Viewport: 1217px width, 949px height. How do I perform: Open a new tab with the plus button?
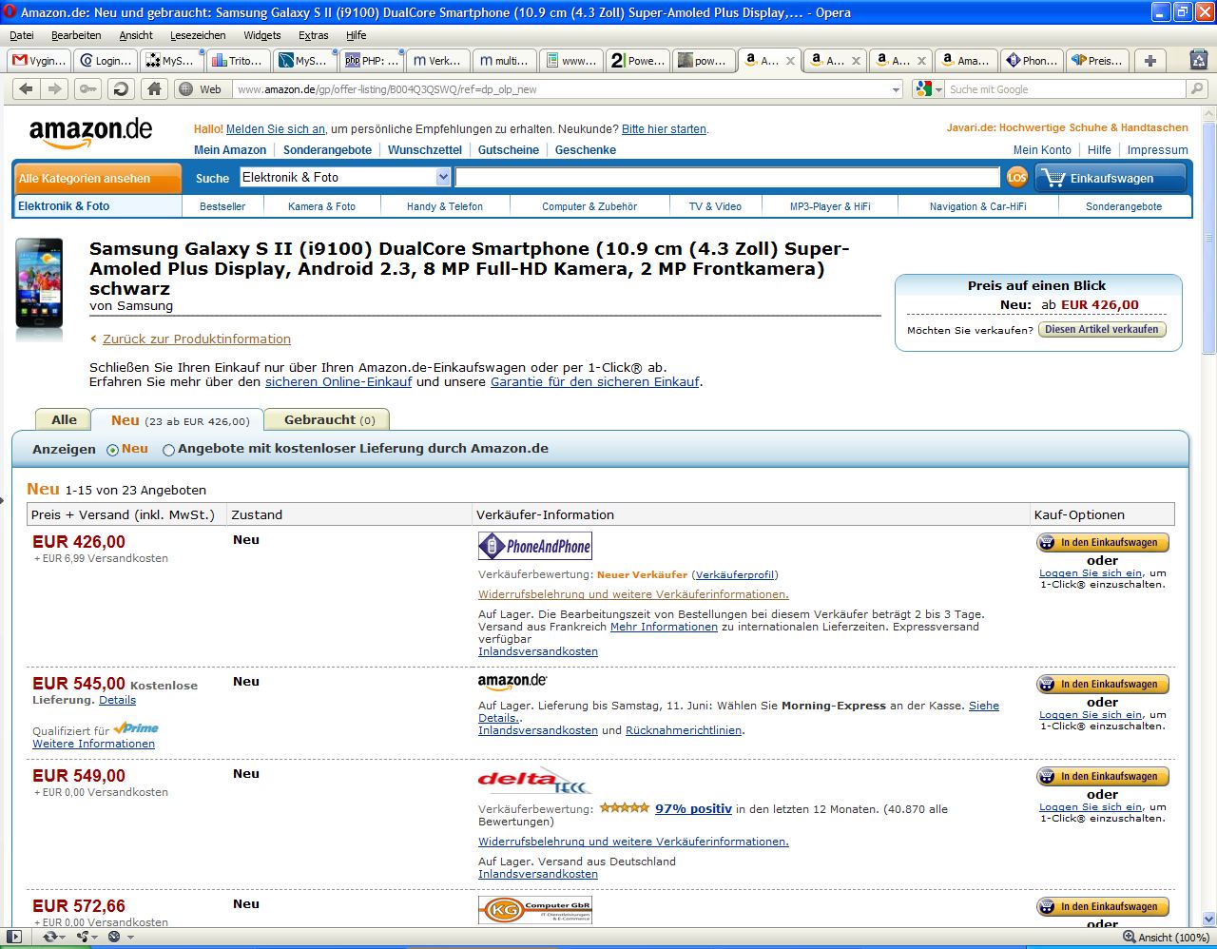click(x=1150, y=61)
